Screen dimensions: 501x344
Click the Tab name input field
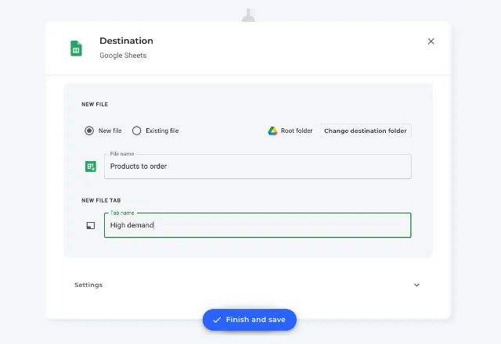pos(258,225)
